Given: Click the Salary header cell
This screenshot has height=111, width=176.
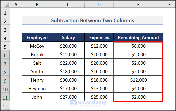Looking at the screenshot, I should click(x=68, y=38).
